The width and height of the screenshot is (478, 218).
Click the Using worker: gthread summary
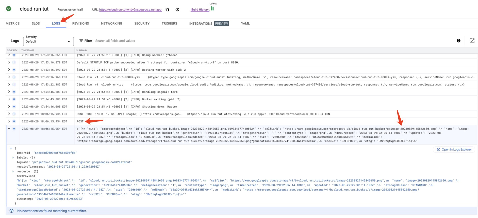[x=127, y=55]
